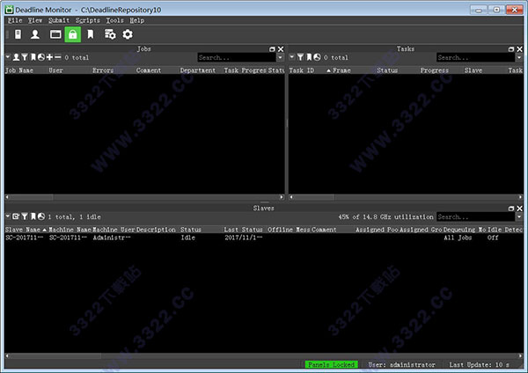Image resolution: width=528 pixels, height=373 pixels.
Task: Click the Jobs panel minus icon
Action: click(x=58, y=57)
